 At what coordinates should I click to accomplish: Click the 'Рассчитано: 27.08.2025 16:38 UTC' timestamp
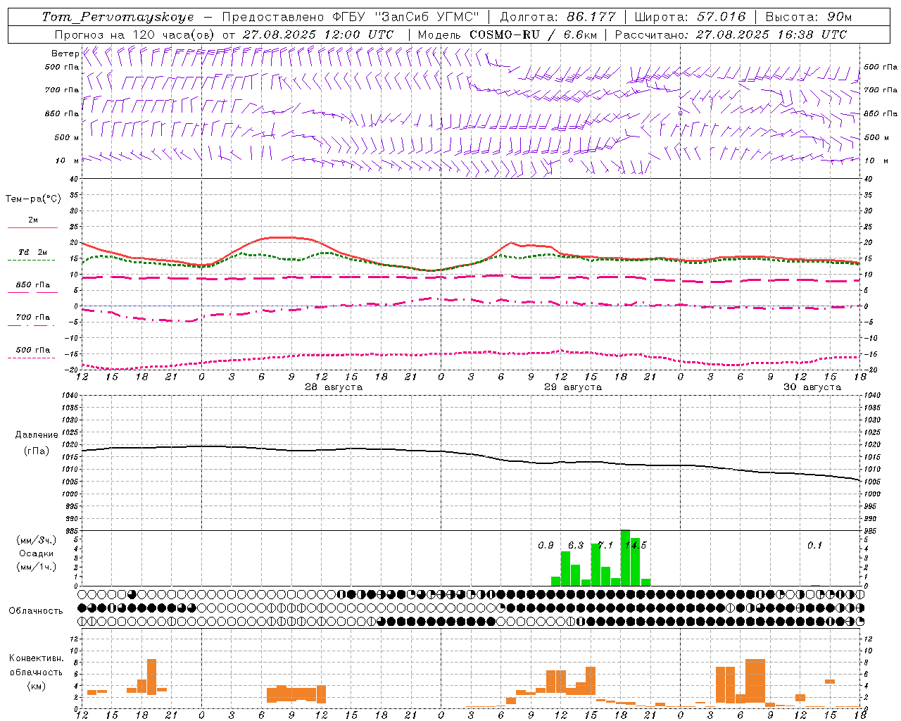[x=731, y=35]
